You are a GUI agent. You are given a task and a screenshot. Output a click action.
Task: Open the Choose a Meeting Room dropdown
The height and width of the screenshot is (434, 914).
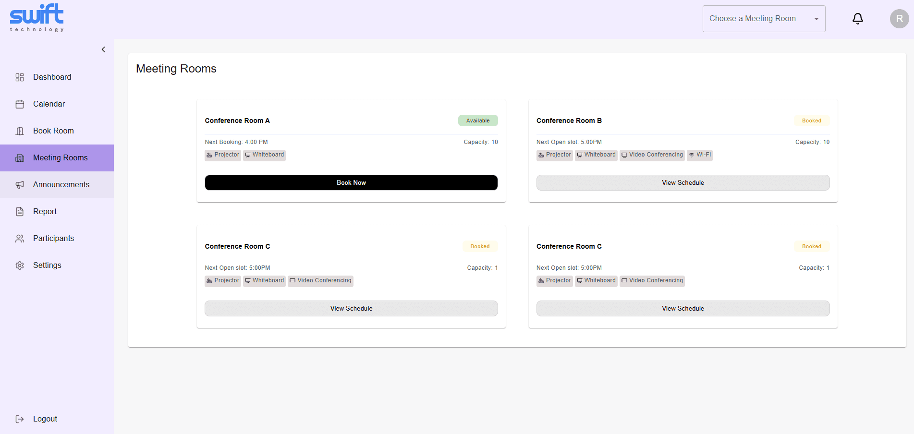764,19
